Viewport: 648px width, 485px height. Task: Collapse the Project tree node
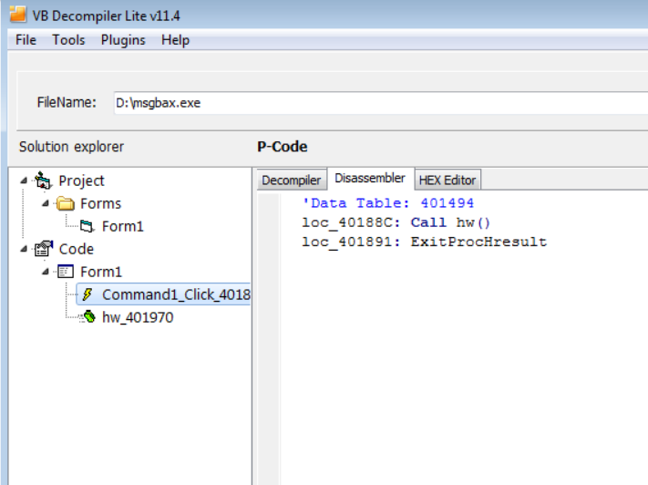24,181
